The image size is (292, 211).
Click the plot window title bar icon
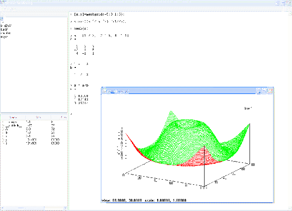[x=105, y=91]
